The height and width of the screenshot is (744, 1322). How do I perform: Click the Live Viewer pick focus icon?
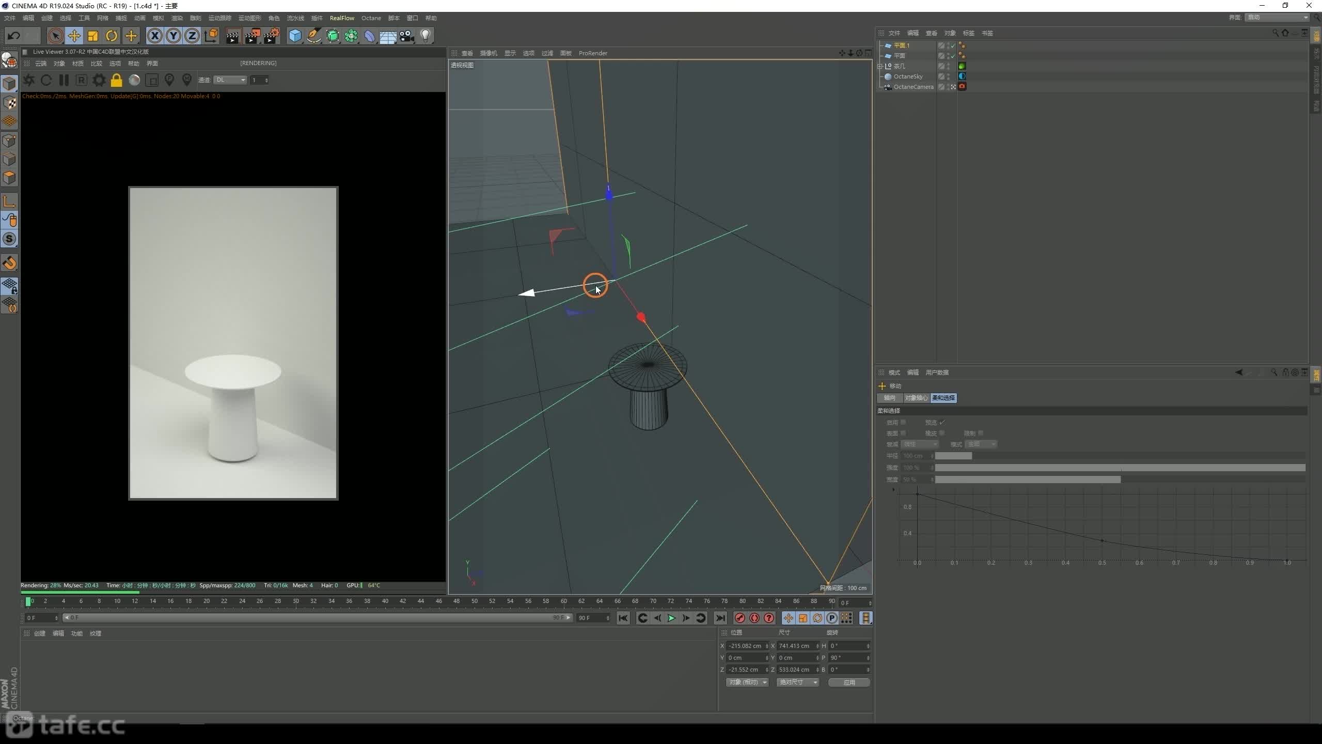point(169,80)
